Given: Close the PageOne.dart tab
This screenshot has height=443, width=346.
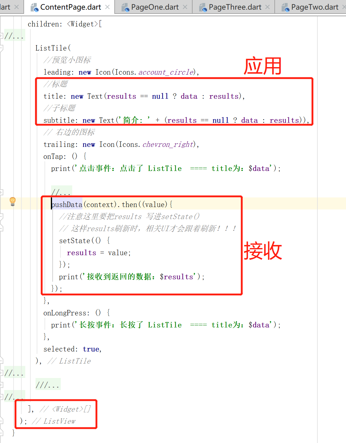Looking at the screenshot, I should pyautogui.click(x=185, y=7).
